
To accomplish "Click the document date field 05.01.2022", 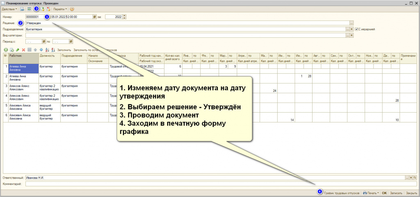I will [x=72, y=16].
